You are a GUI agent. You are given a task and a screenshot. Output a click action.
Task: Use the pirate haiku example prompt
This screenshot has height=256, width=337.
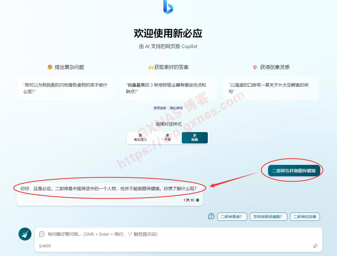click(271, 88)
